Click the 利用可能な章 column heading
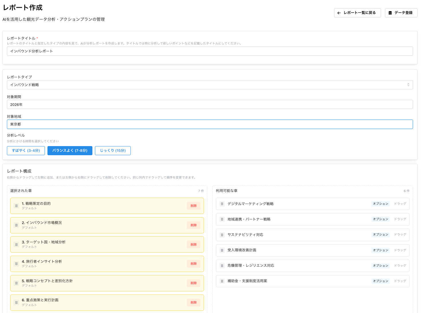421x313 pixels. click(x=227, y=191)
